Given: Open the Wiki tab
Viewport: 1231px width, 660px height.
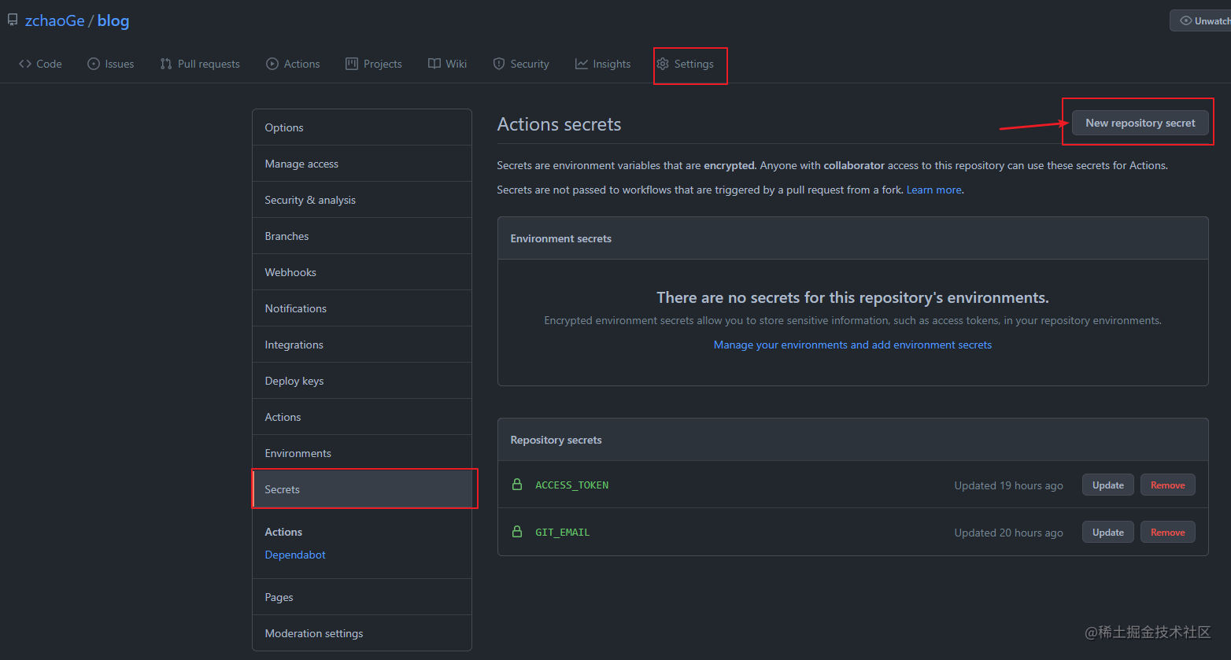Looking at the screenshot, I should (x=448, y=64).
